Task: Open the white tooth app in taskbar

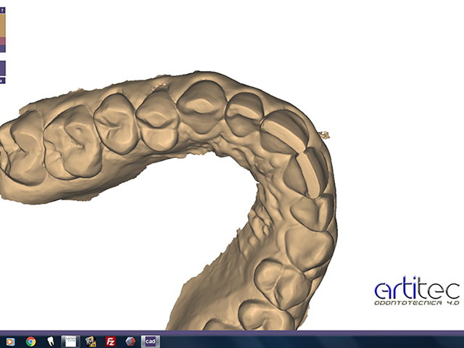Action: coord(50,341)
